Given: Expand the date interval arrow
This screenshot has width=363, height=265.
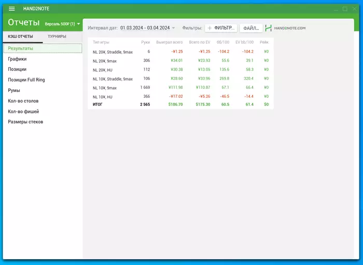Looking at the screenshot, I should tap(173, 28).
